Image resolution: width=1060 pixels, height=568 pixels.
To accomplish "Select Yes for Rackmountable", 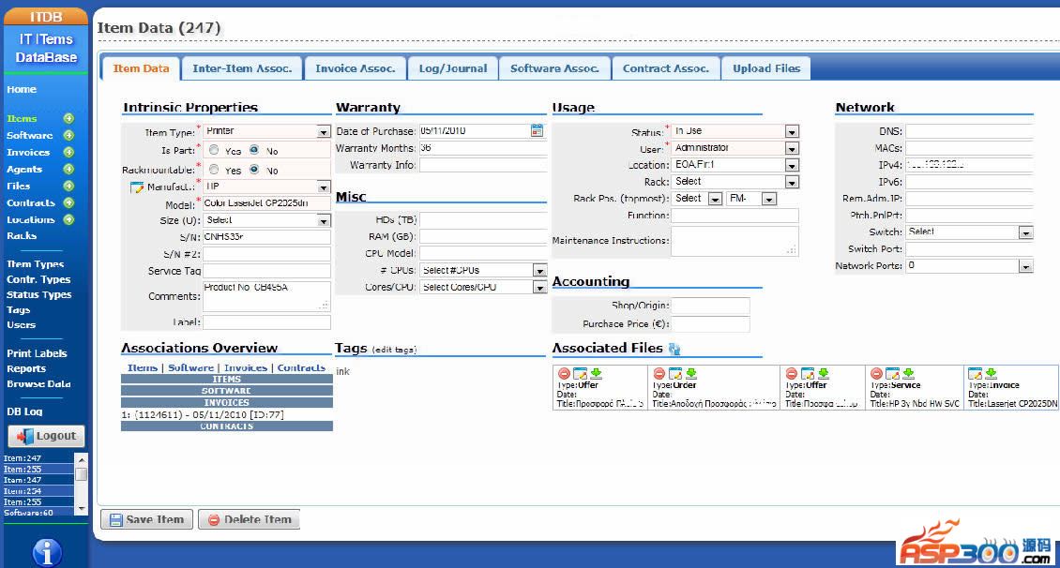I will pyautogui.click(x=215, y=170).
